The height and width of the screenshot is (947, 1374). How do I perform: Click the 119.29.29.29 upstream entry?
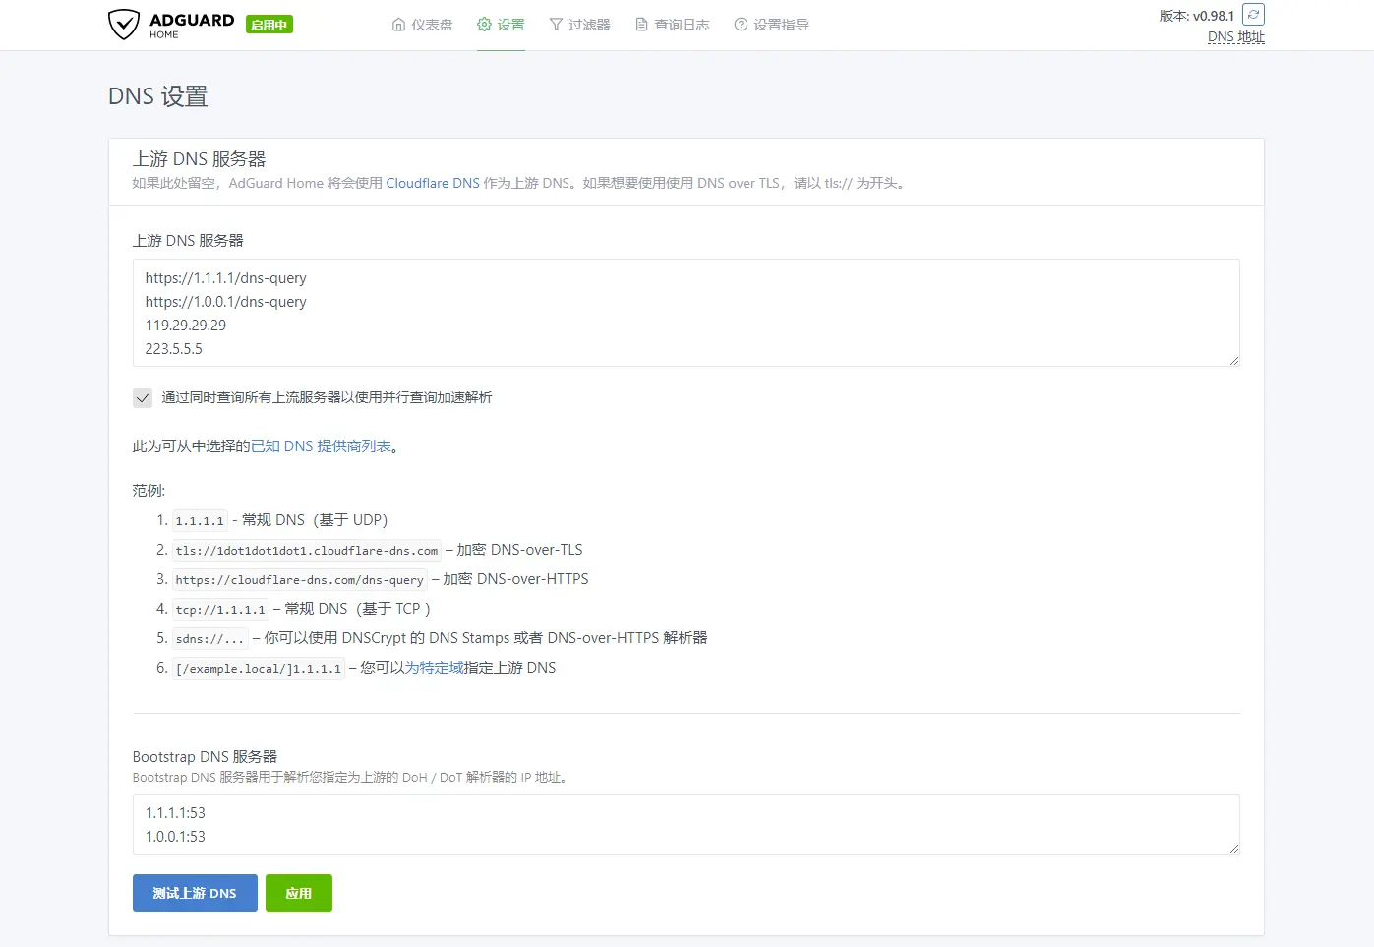pos(186,326)
